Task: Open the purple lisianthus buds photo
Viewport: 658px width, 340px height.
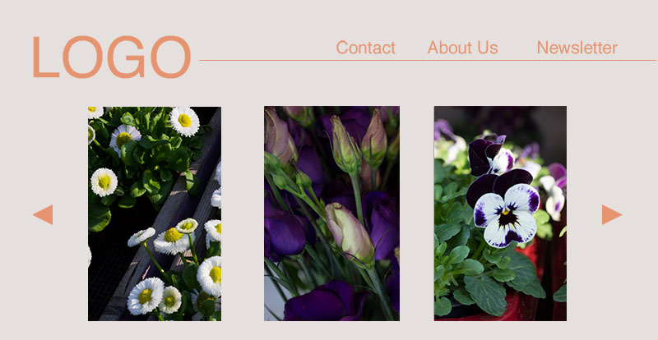Action: 331,214
